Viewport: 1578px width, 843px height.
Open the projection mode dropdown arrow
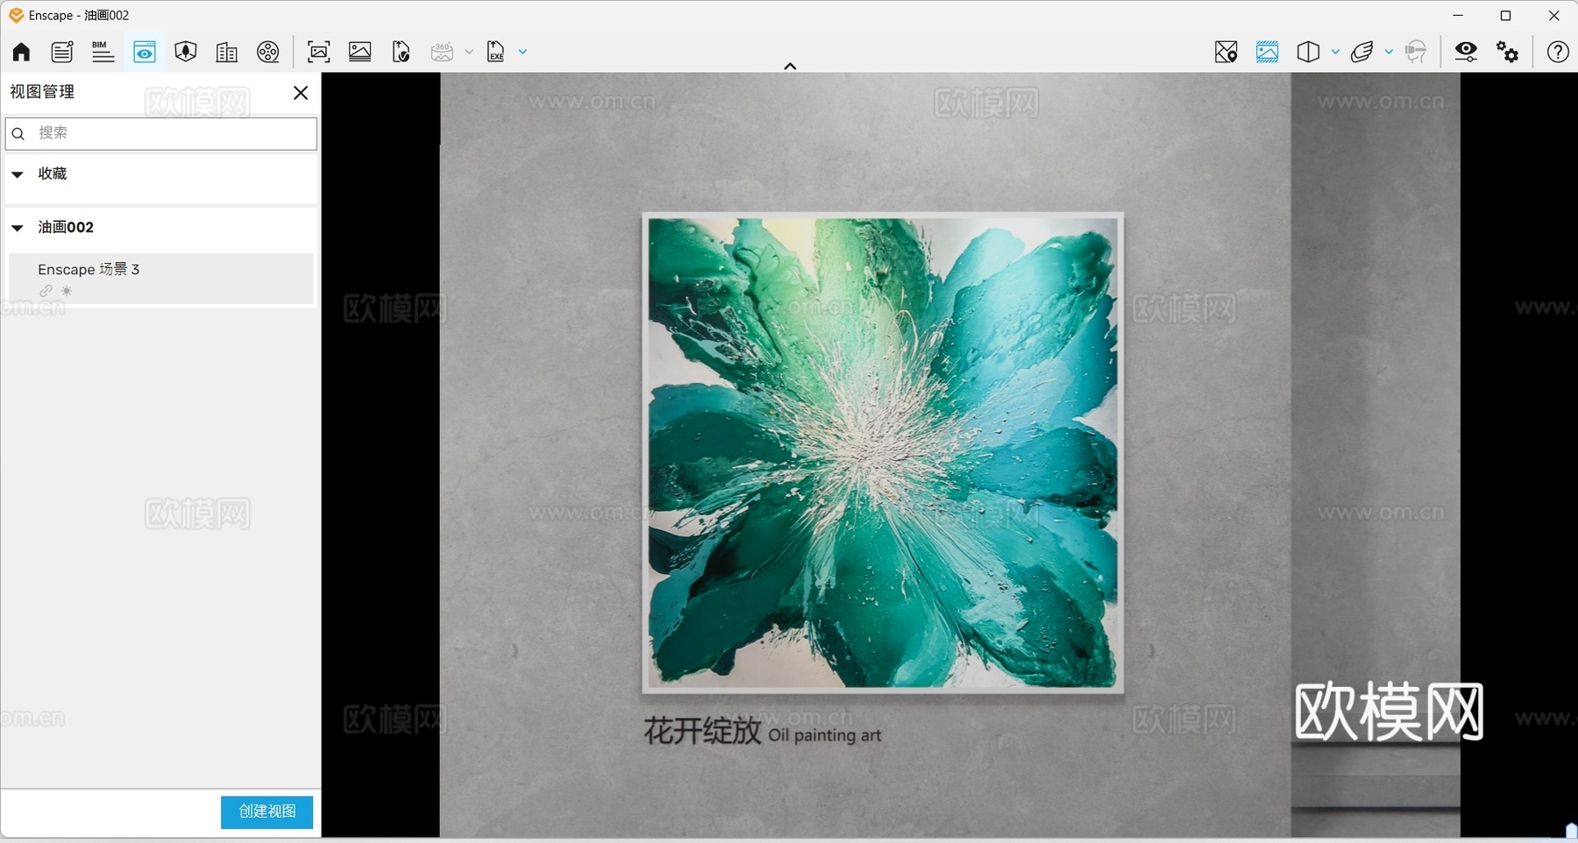[x=1335, y=52]
